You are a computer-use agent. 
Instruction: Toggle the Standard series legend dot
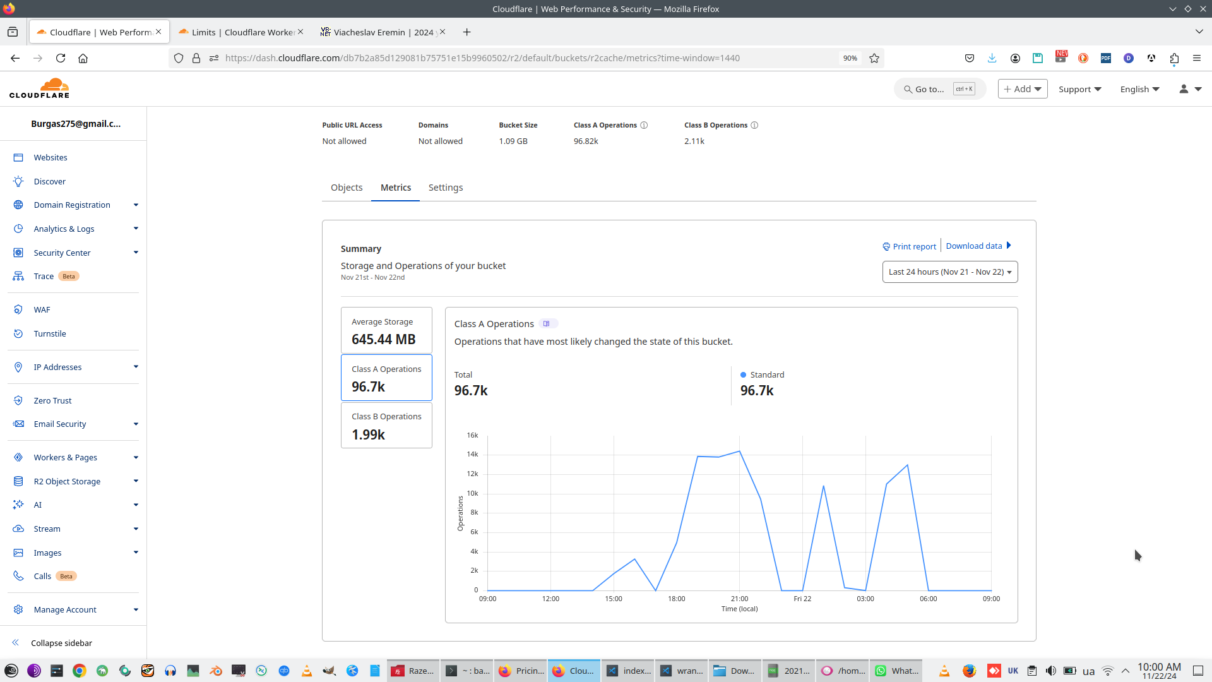[743, 375]
